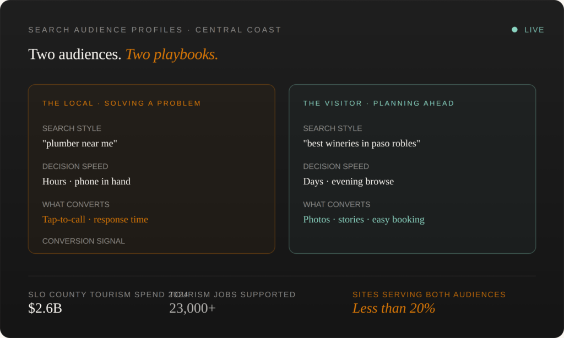The image size is (564, 338).
Task: Click Sites Serving Both Audiences label
Action: click(429, 295)
